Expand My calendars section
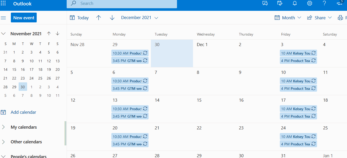 tap(3, 127)
